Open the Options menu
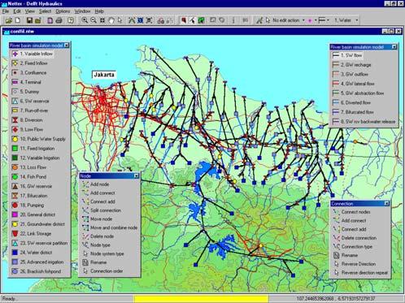This screenshot has height=303, width=405. tap(63, 11)
